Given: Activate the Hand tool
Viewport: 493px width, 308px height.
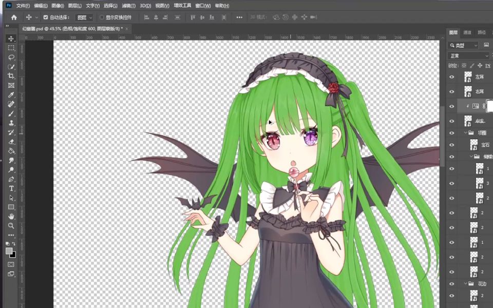Looking at the screenshot, I should [11, 216].
